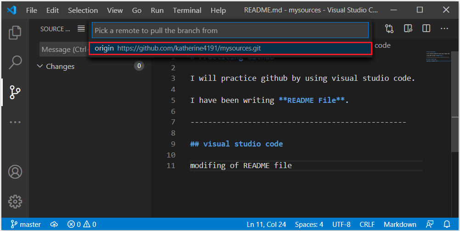
Task: Open the Explorer view in activity bar
Action: point(15,33)
